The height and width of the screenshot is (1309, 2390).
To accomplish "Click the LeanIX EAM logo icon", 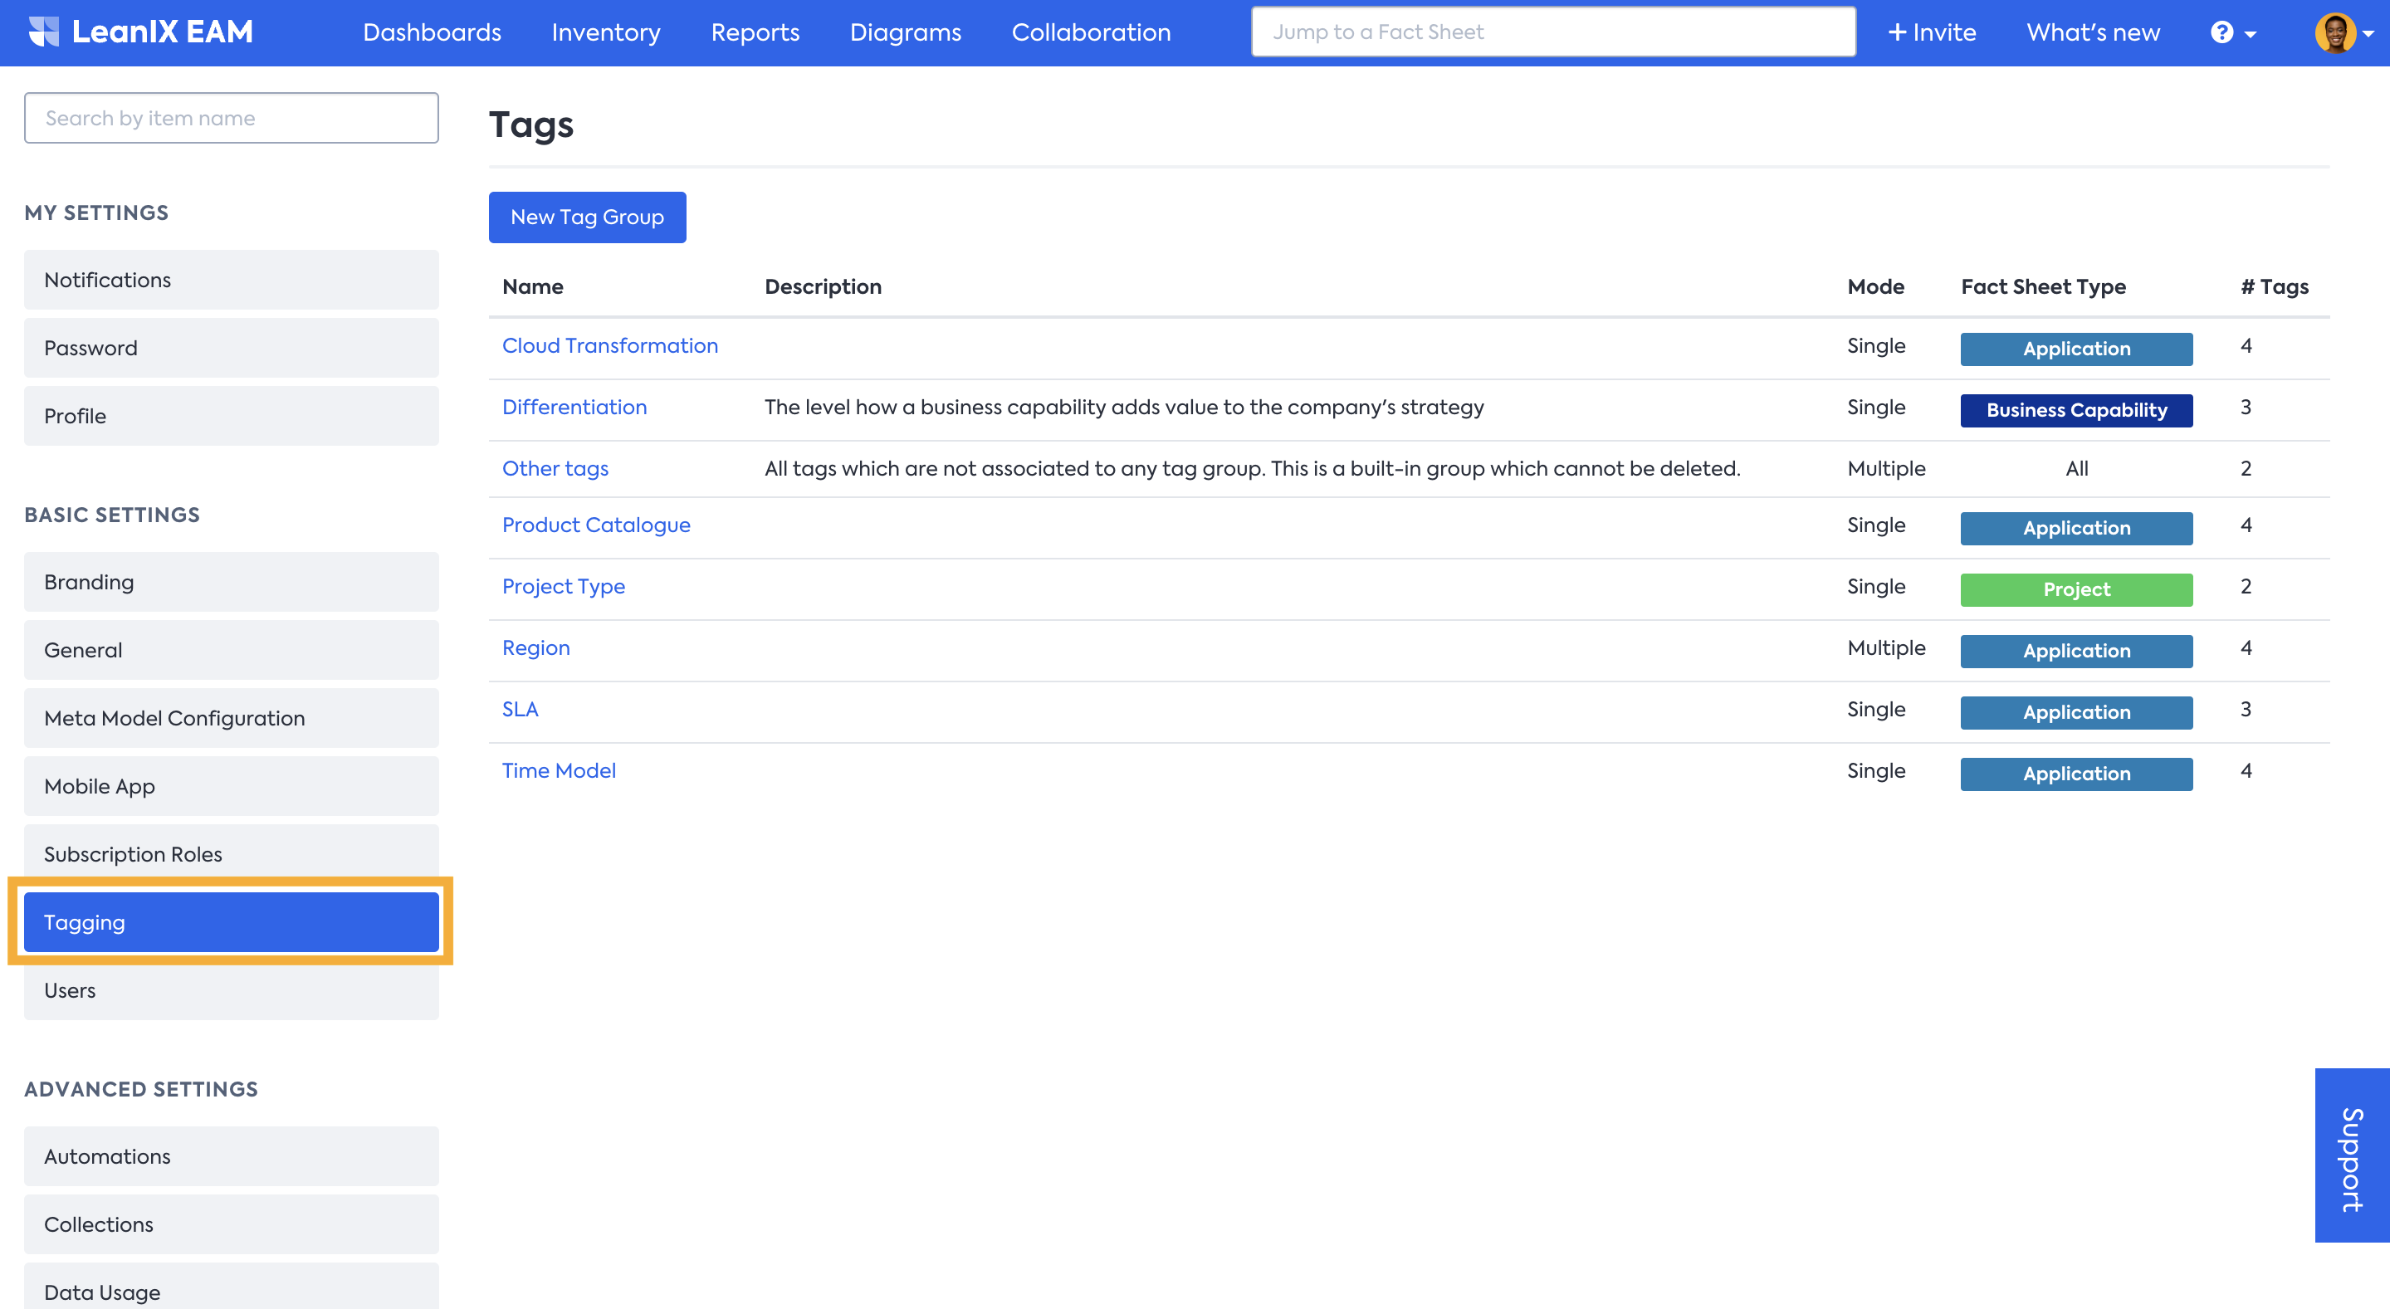I will [42, 32].
